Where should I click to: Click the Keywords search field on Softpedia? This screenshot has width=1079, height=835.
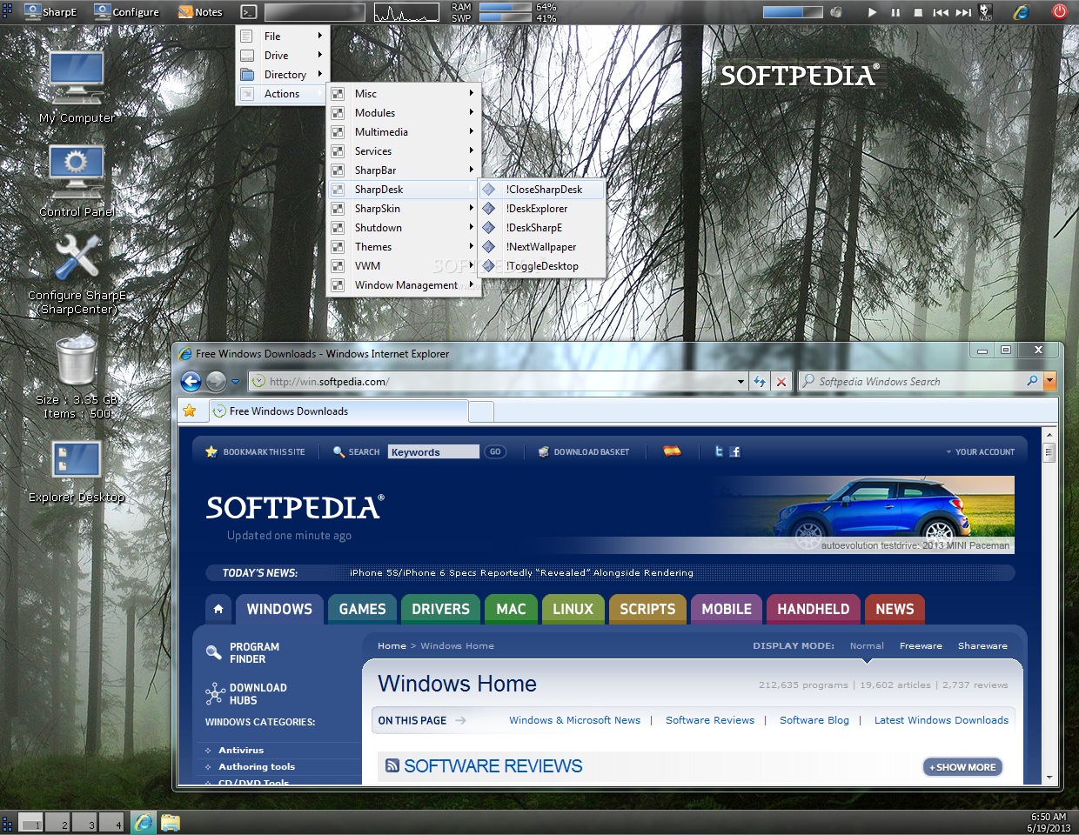(433, 451)
